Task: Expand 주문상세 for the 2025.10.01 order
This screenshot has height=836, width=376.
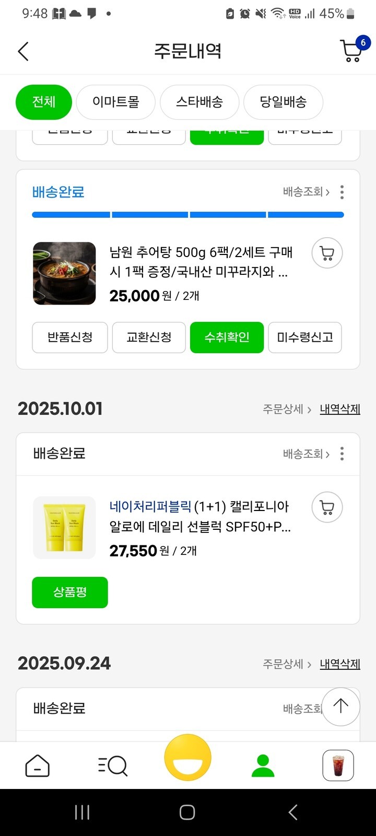Action: pos(287,409)
